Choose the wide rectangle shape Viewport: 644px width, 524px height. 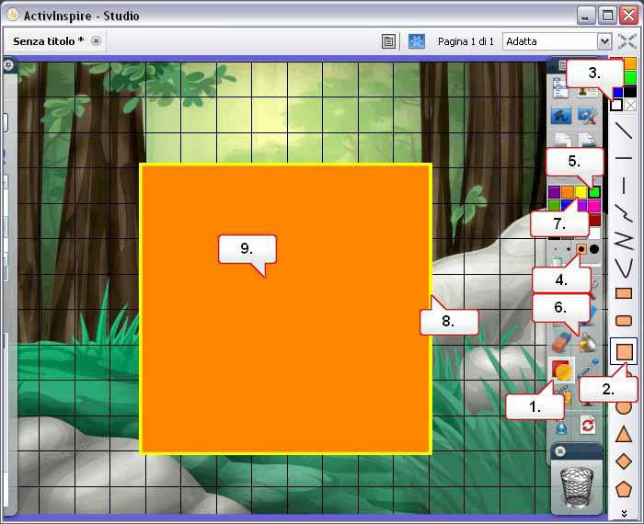(624, 293)
